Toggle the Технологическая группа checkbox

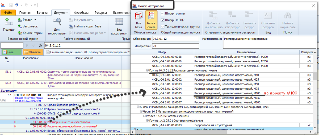pyautogui.click(x=162, y=26)
